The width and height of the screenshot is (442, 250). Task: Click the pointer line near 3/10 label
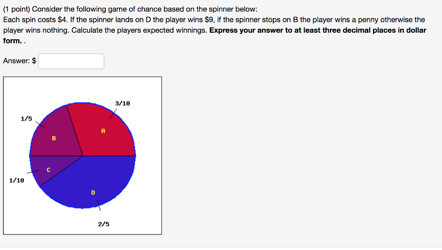[113, 113]
